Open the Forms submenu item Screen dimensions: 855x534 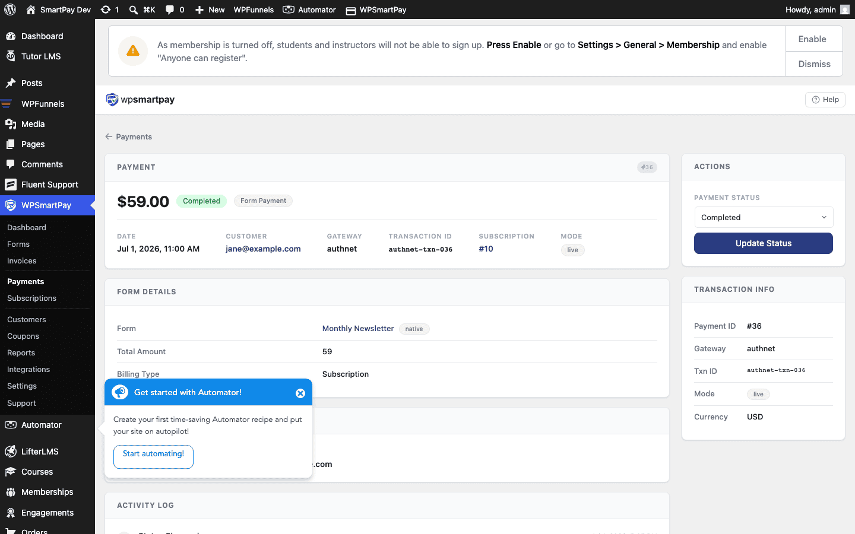[x=18, y=244]
